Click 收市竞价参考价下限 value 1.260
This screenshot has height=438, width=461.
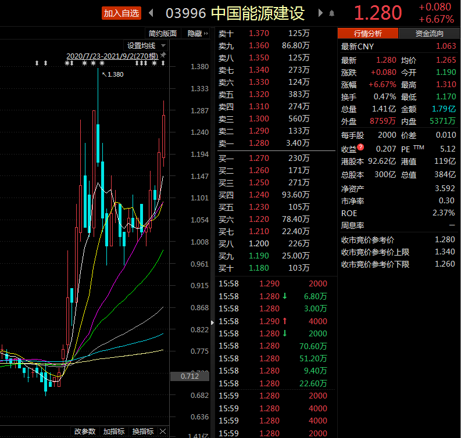(x=445, y=264)
